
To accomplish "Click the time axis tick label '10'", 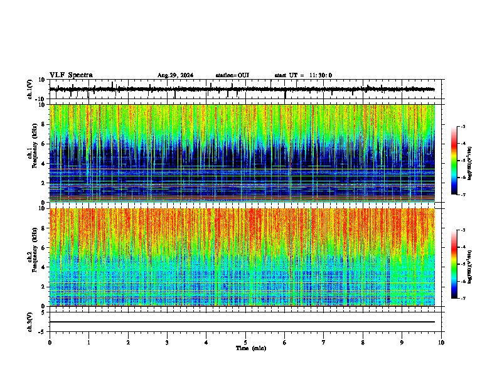I will tap(441, 343).
